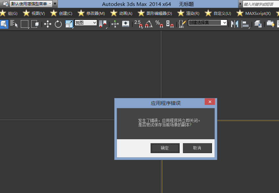Open the Layer Manager

coord(258,24)
